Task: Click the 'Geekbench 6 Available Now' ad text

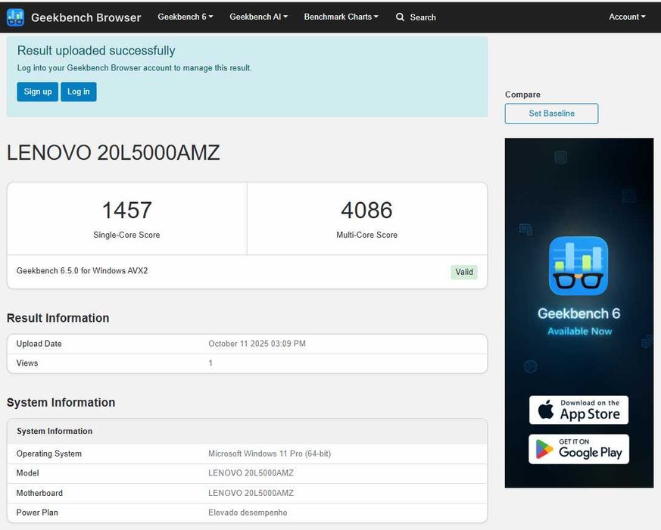Action: pyautogui.click(x=578, y=321)
